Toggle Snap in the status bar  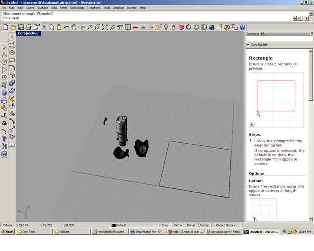point(165,225)
